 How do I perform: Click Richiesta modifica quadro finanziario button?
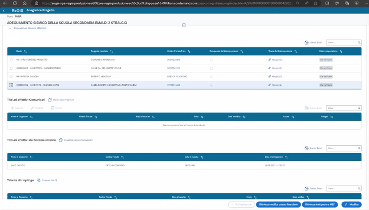(x=278, y=204)
